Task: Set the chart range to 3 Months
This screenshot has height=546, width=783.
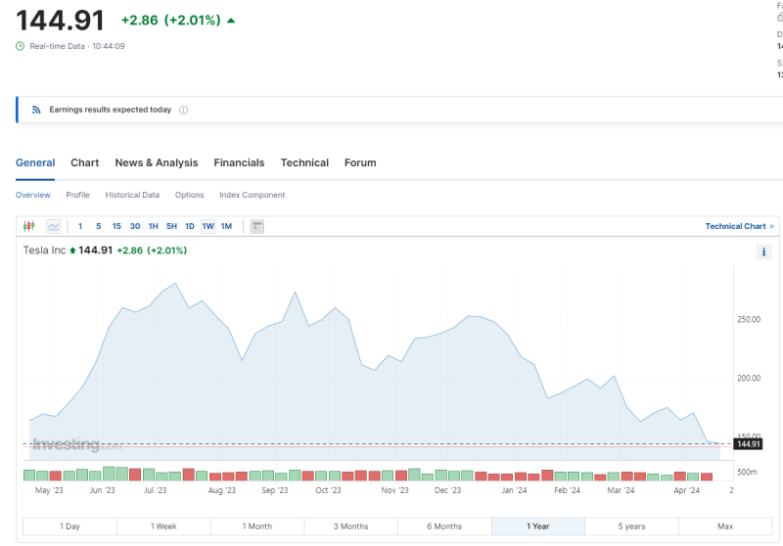Action: click(x=351, y=526)
